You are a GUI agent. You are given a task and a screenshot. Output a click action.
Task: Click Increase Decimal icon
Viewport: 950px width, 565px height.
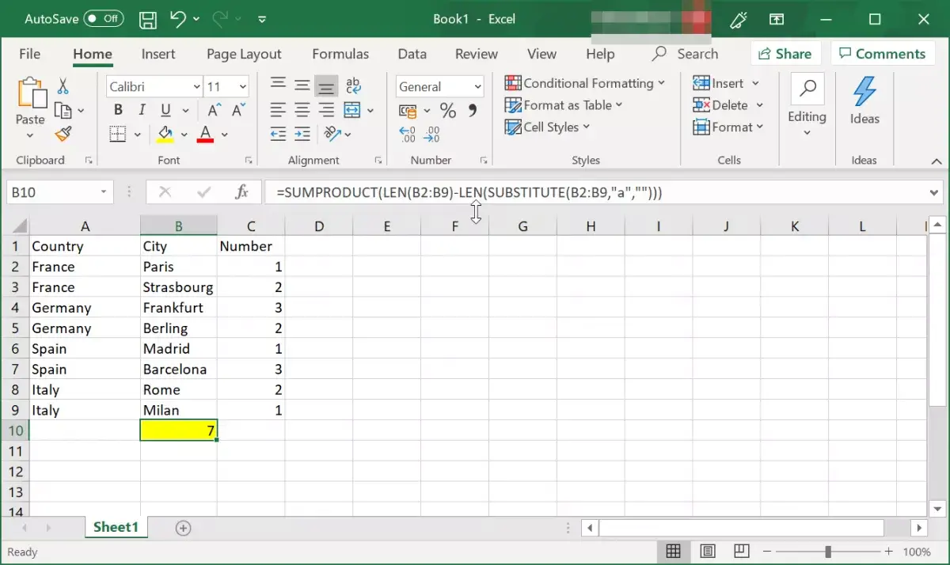[x=408, y=135]
